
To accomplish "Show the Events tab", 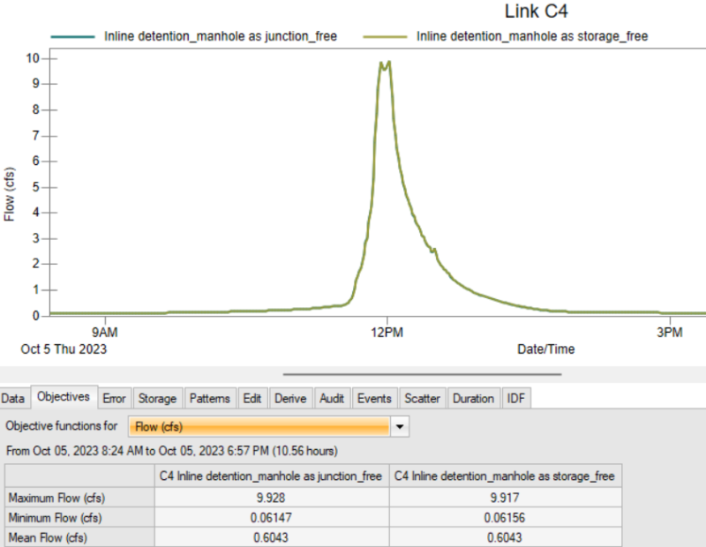I will 374,399.
